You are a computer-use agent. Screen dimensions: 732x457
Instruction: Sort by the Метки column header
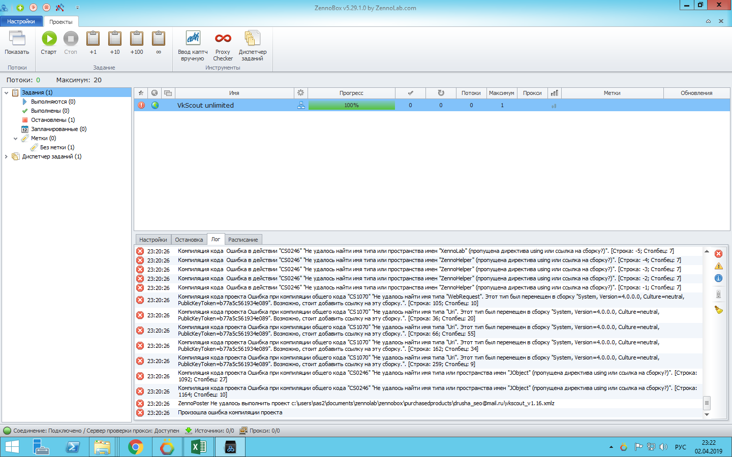(x=613, y=93)
